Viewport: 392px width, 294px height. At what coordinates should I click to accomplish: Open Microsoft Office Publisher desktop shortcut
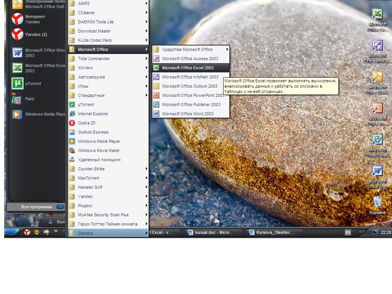pos(377,145)
